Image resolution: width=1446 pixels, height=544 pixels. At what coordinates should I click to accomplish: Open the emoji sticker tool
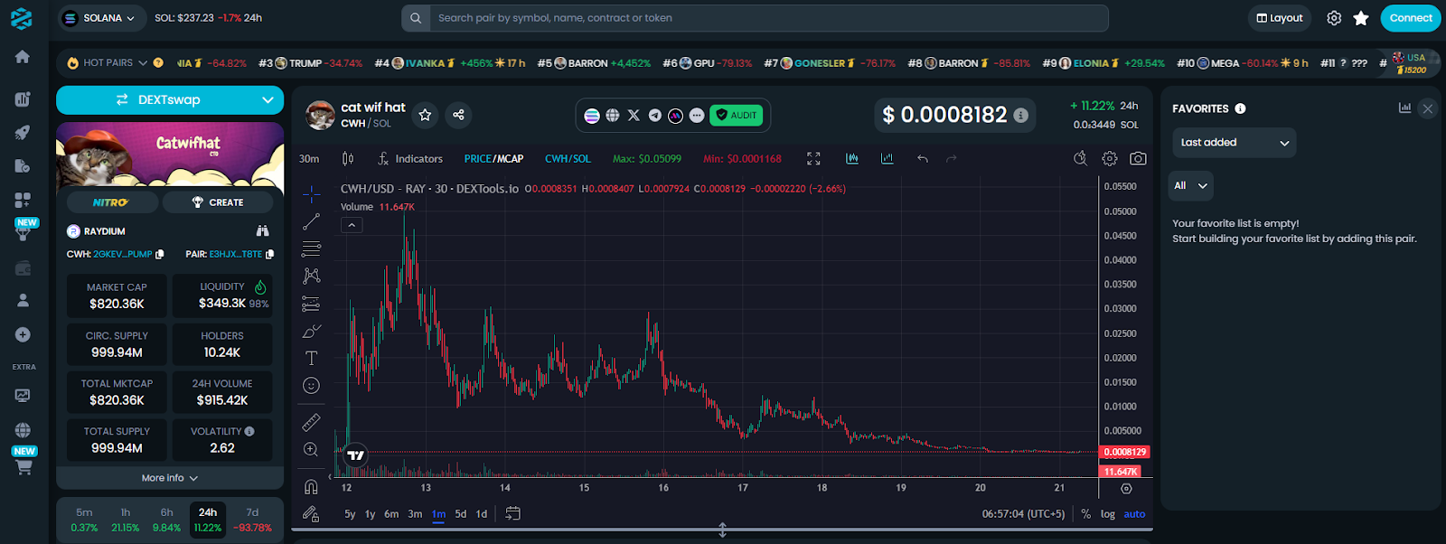click(x=311, y=386)
